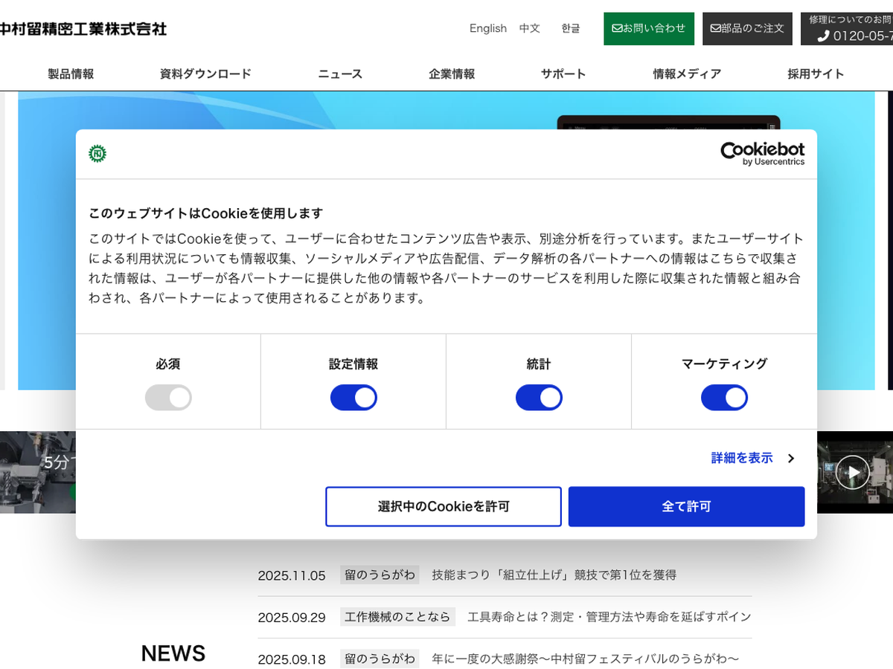Disable the 統計 statistics cookie switch
Image resolution: width=893 pixels, height=669 pixels.
click(539, 398)
